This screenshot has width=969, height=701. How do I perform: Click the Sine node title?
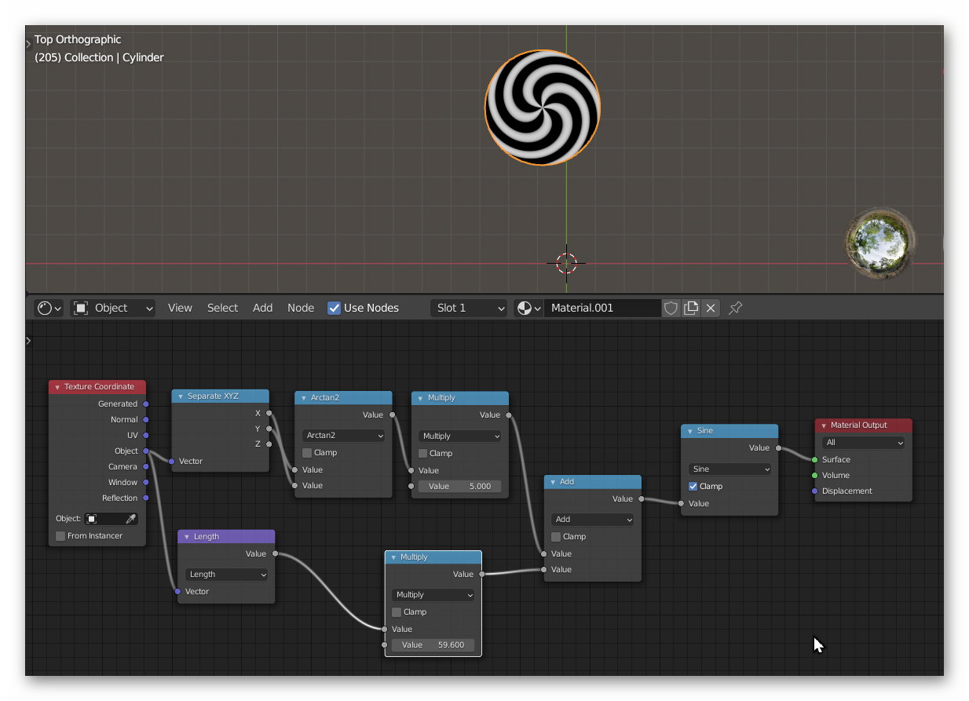(705, 430)
